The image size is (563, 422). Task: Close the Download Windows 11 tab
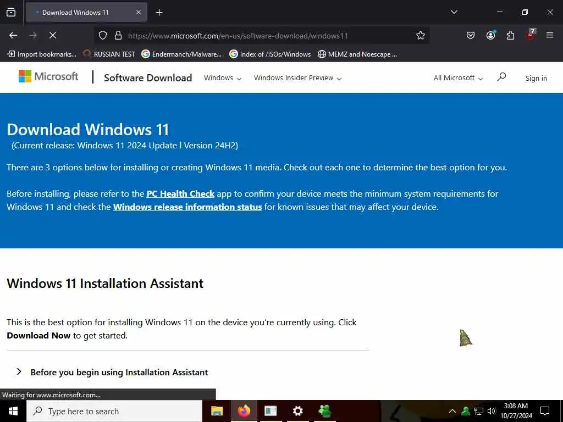[x=139, y=13]
